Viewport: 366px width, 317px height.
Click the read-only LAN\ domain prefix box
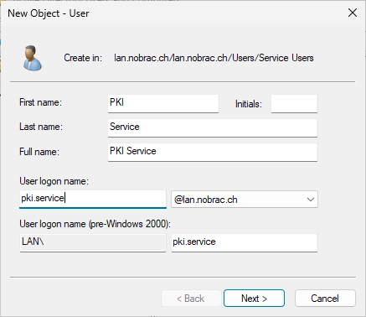[x=93, y=242]
